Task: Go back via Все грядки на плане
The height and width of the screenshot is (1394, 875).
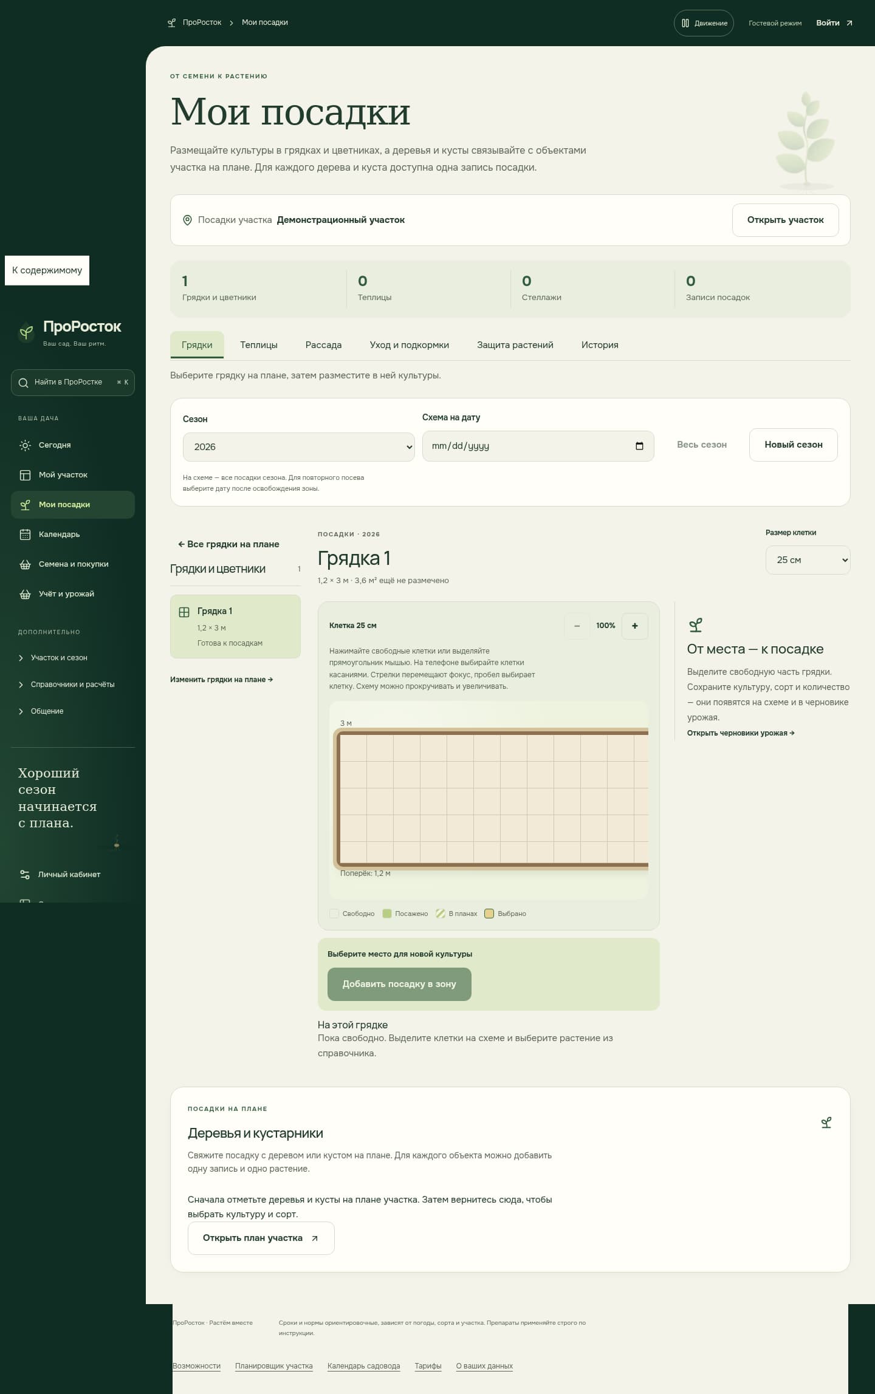Action: 228,544
